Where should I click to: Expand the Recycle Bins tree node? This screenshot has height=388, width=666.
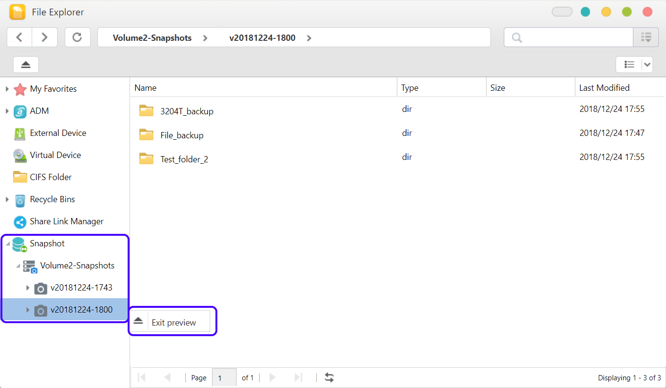(7, 199)
